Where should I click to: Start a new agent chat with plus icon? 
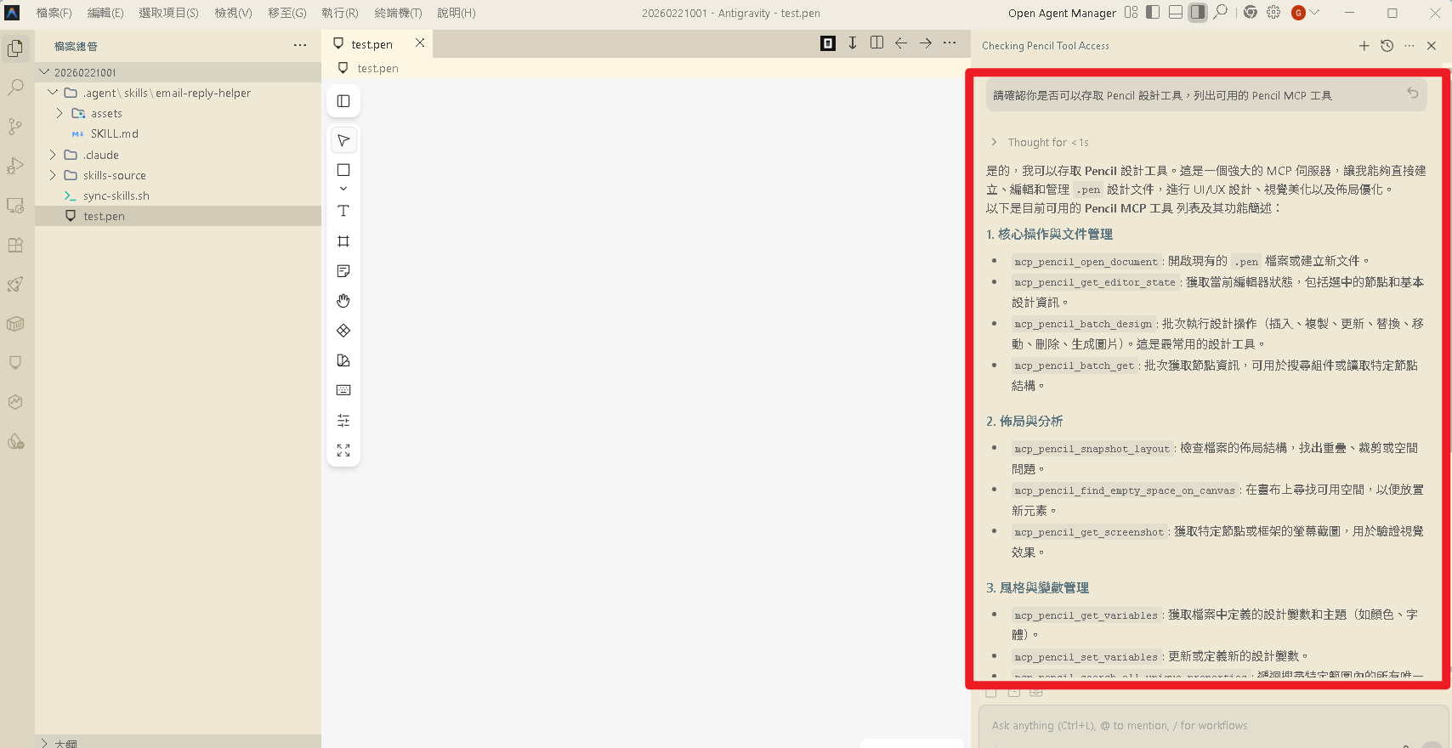coord(1364,46)
